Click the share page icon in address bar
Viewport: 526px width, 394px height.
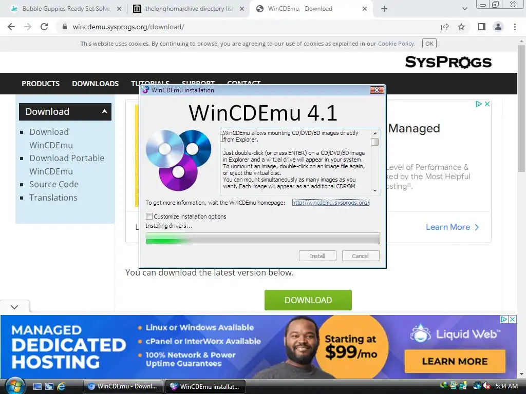445,27
